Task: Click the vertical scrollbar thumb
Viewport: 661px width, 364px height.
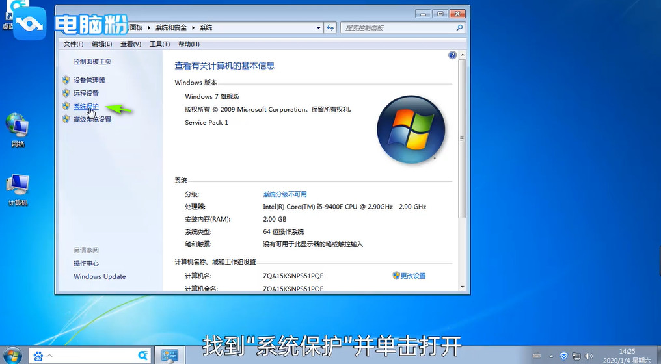Action: coord(463,138)
